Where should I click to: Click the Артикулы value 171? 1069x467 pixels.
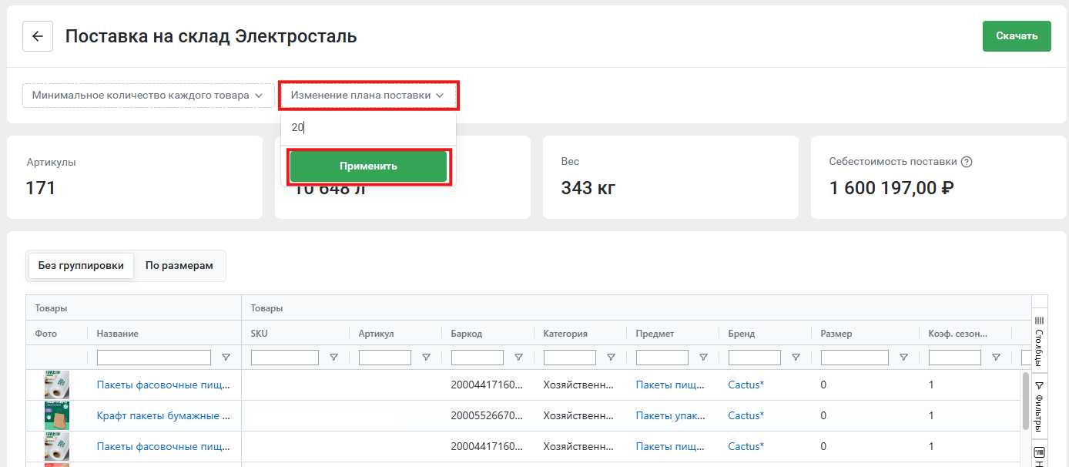click(x=41, y=187)
